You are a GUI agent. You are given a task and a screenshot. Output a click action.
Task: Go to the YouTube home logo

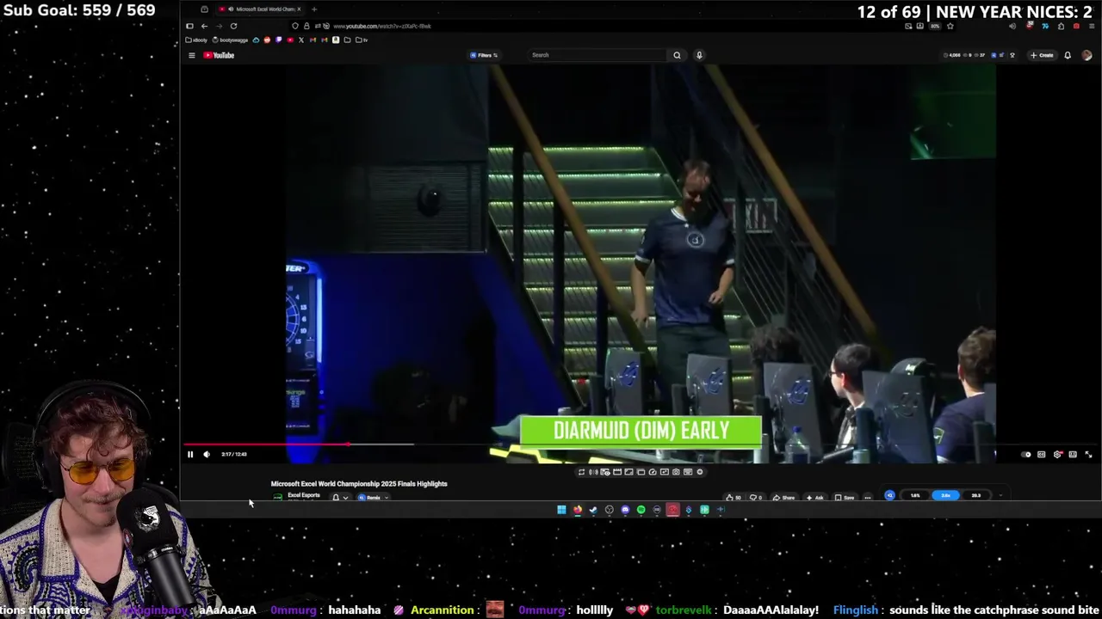(219, 55)
